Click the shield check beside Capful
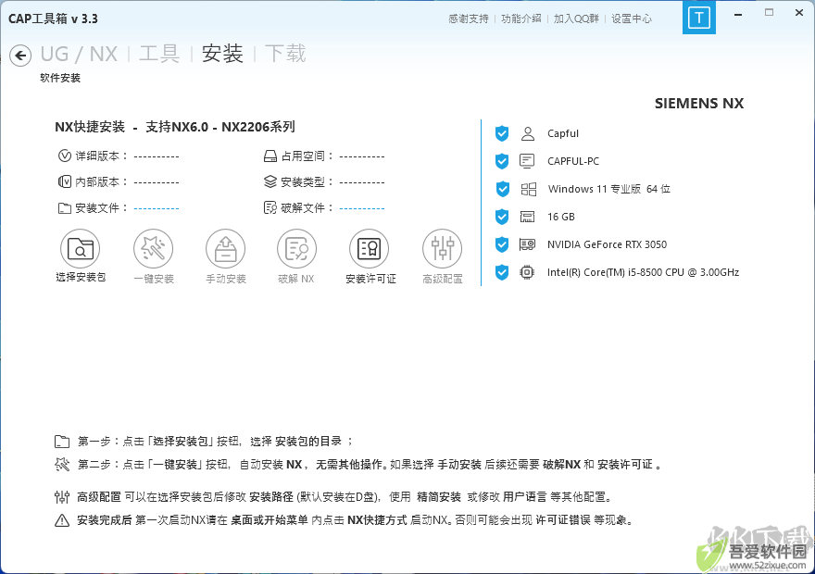815x574 pixels. pos(502,133)
